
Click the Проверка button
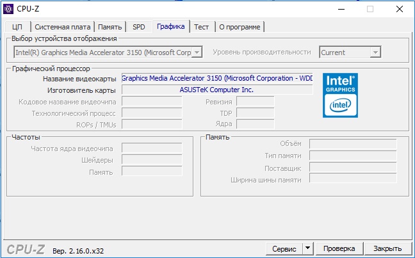click(x=339, y=249)
